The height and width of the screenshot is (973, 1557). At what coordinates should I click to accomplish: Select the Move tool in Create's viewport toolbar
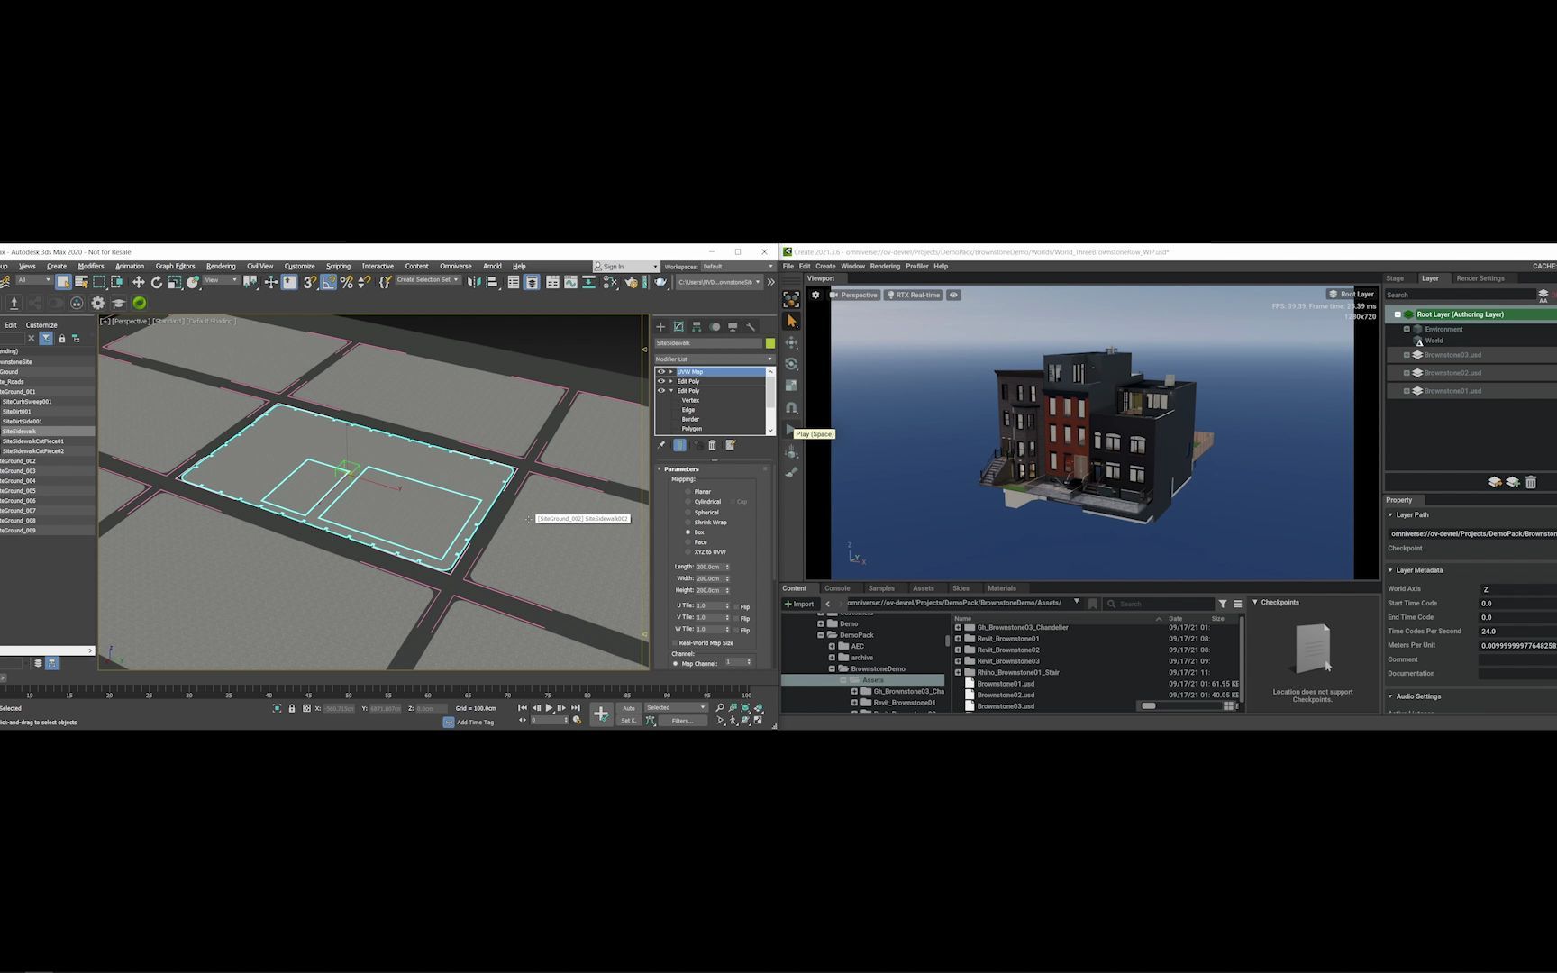(790, 343)
